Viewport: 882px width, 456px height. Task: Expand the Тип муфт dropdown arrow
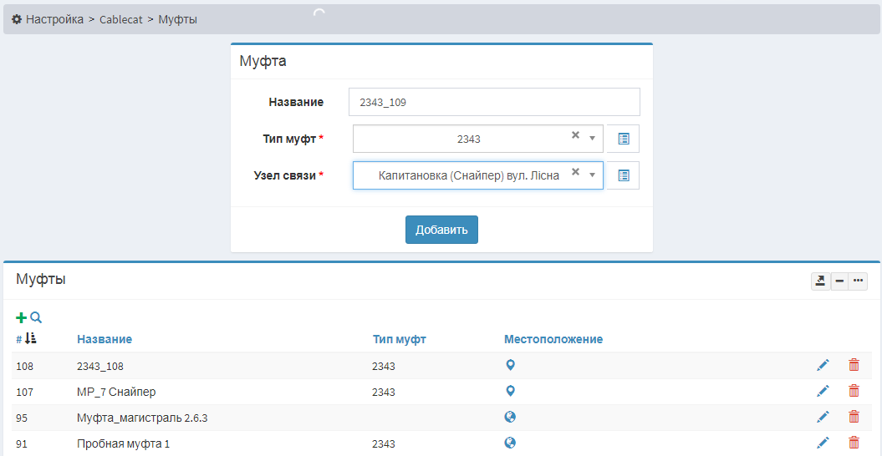tap(592, 139)
